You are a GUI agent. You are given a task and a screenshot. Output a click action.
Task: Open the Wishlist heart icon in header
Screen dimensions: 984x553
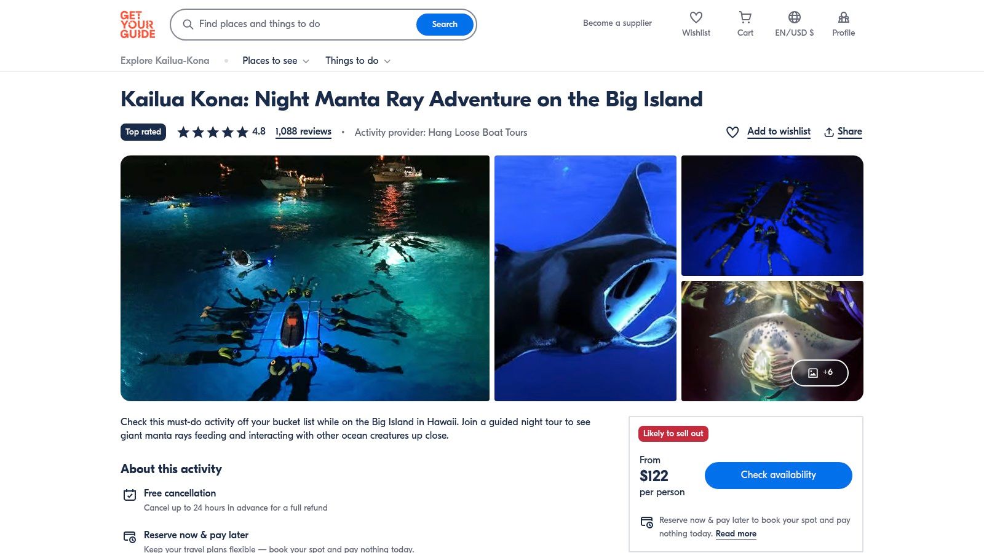click(696, 18)
